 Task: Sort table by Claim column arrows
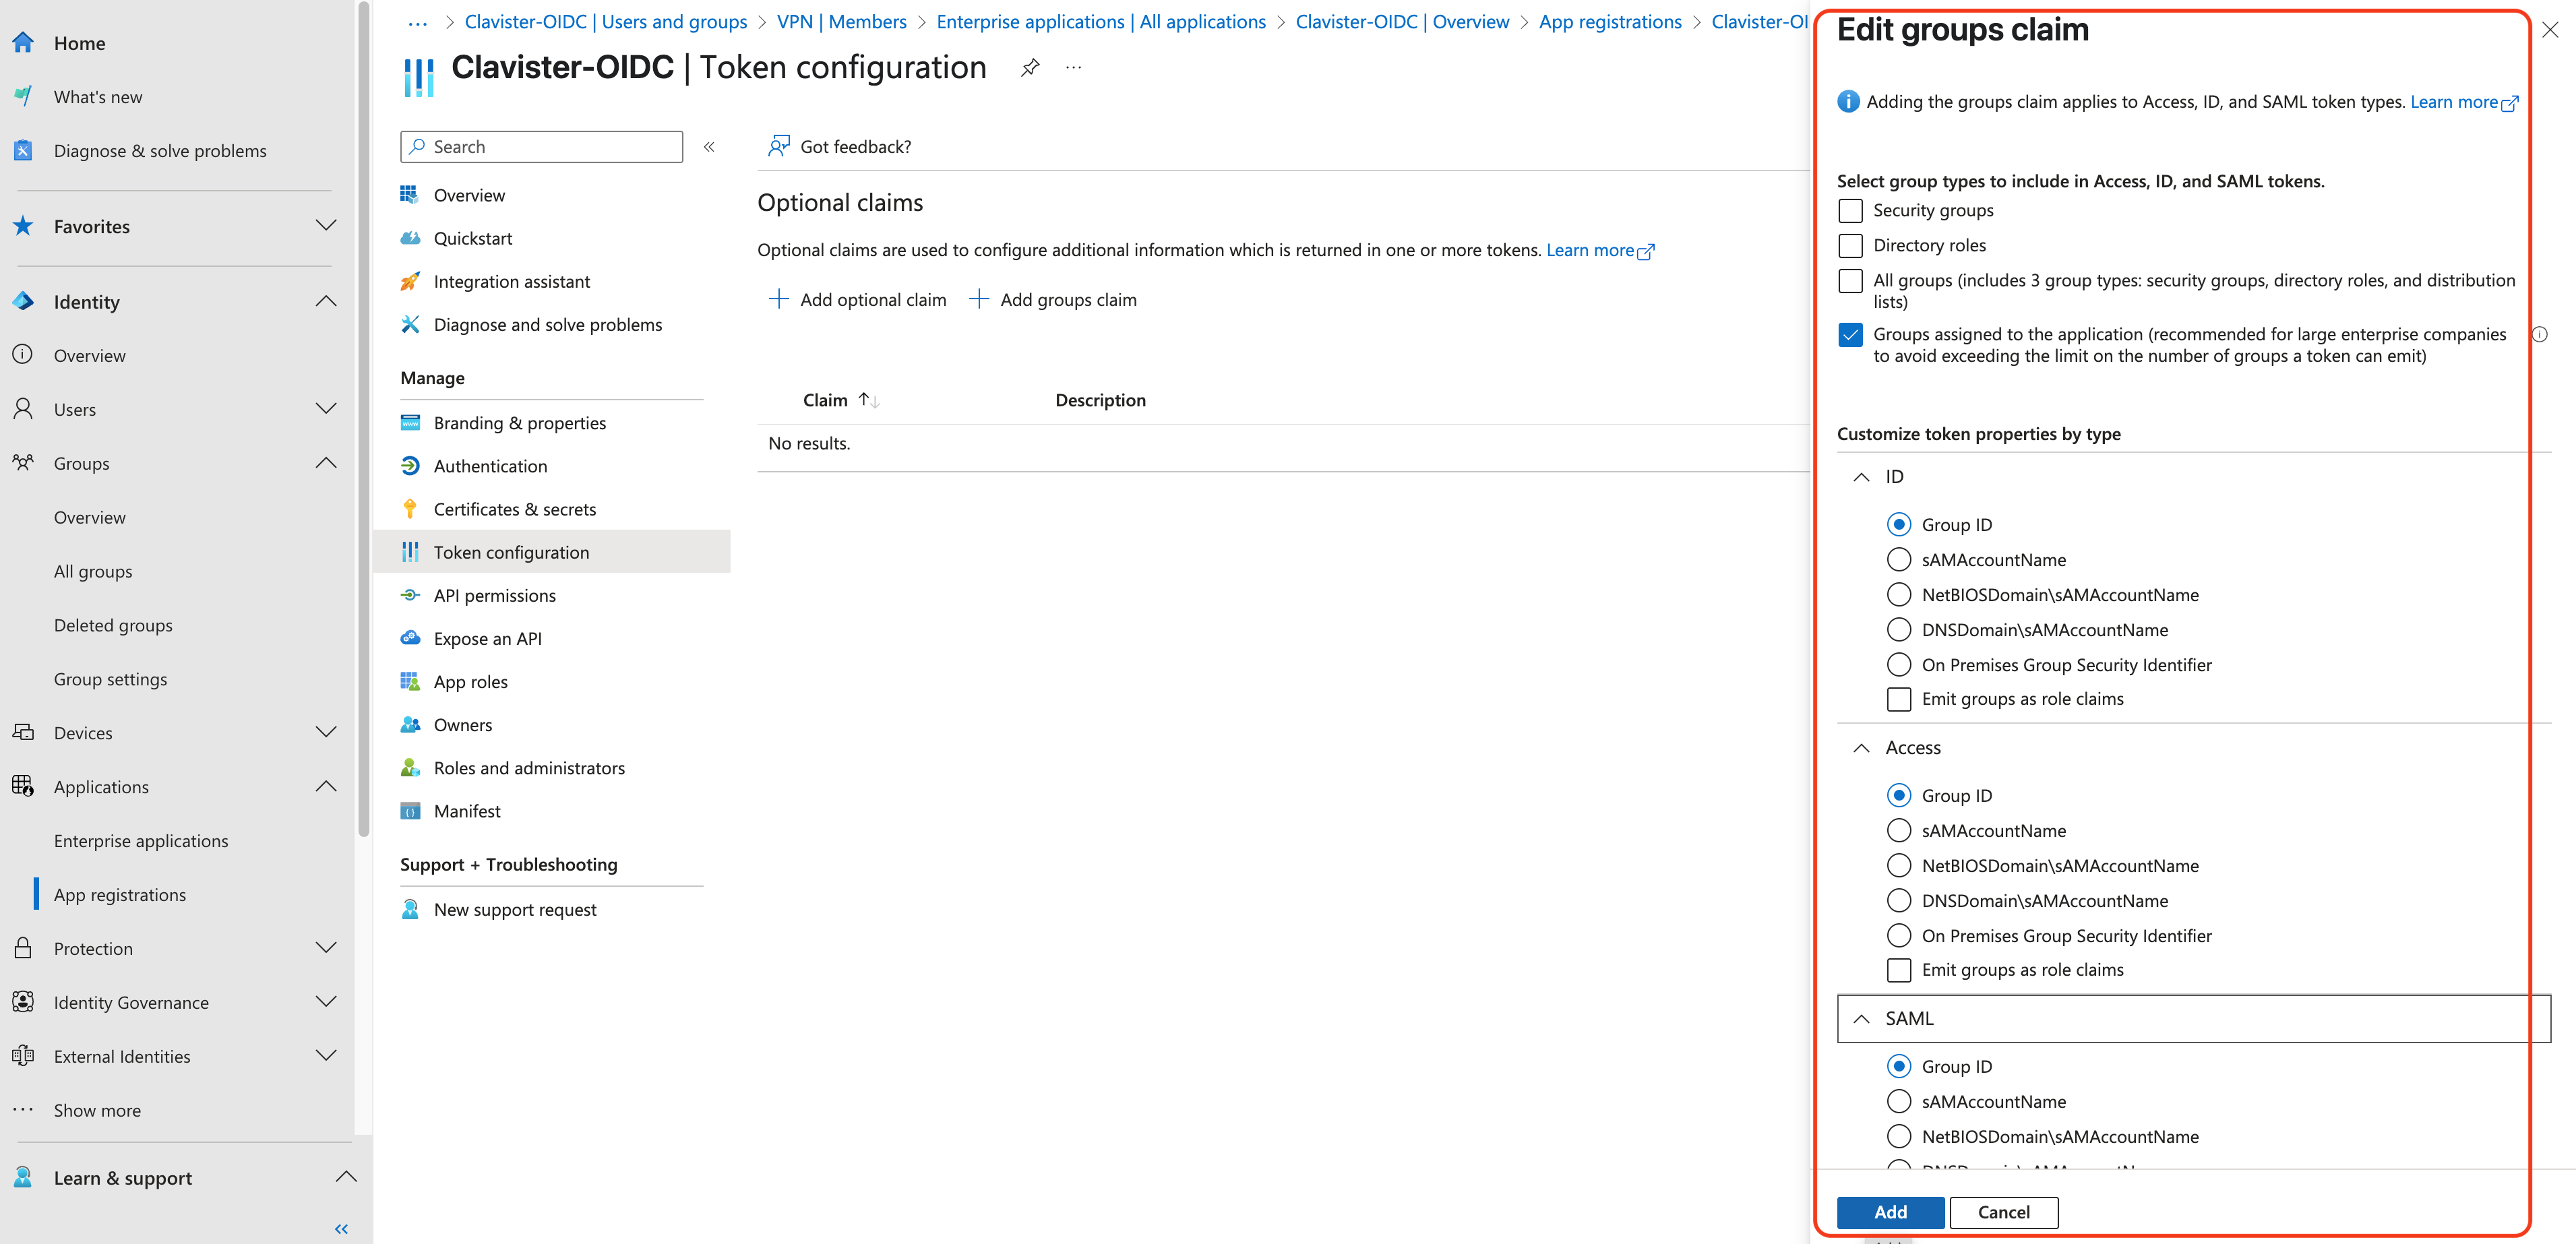(x=869, y=400)
